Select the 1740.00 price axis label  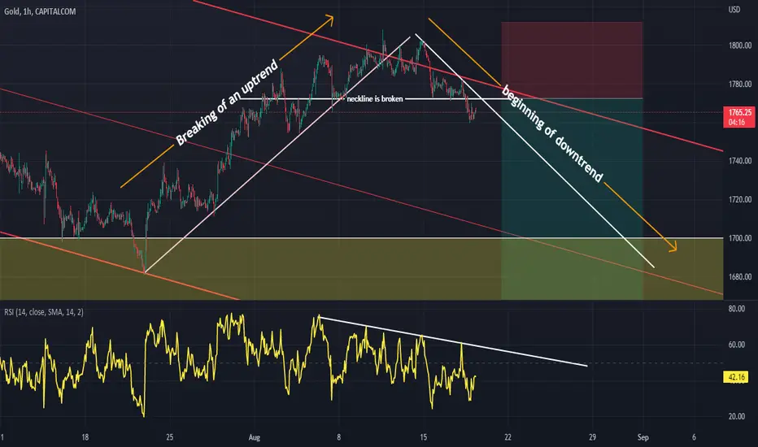pos(740,161)
